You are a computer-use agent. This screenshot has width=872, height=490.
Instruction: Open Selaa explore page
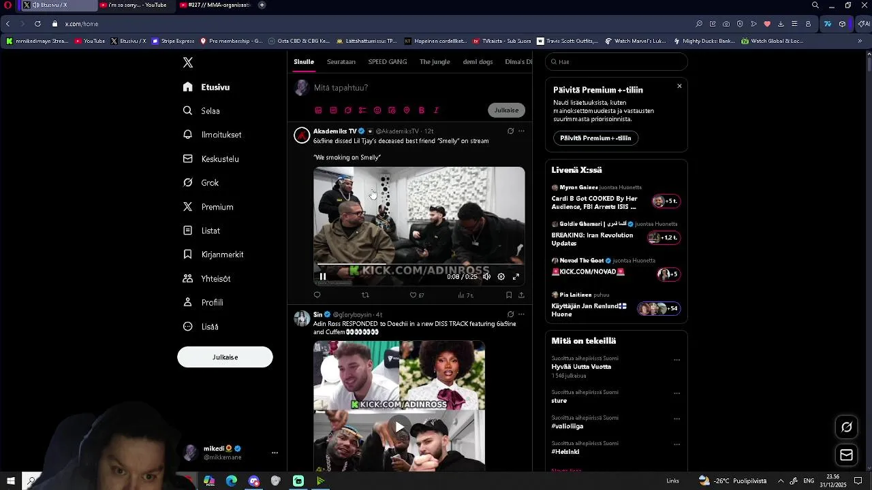pyautogui.click(x=202, y=111)
